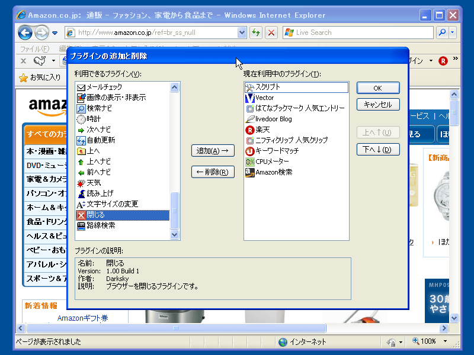The height and width of the screenshot is (355, 474).
Task: Open the search provider options dropdown
Action: [x=452, y=33]
